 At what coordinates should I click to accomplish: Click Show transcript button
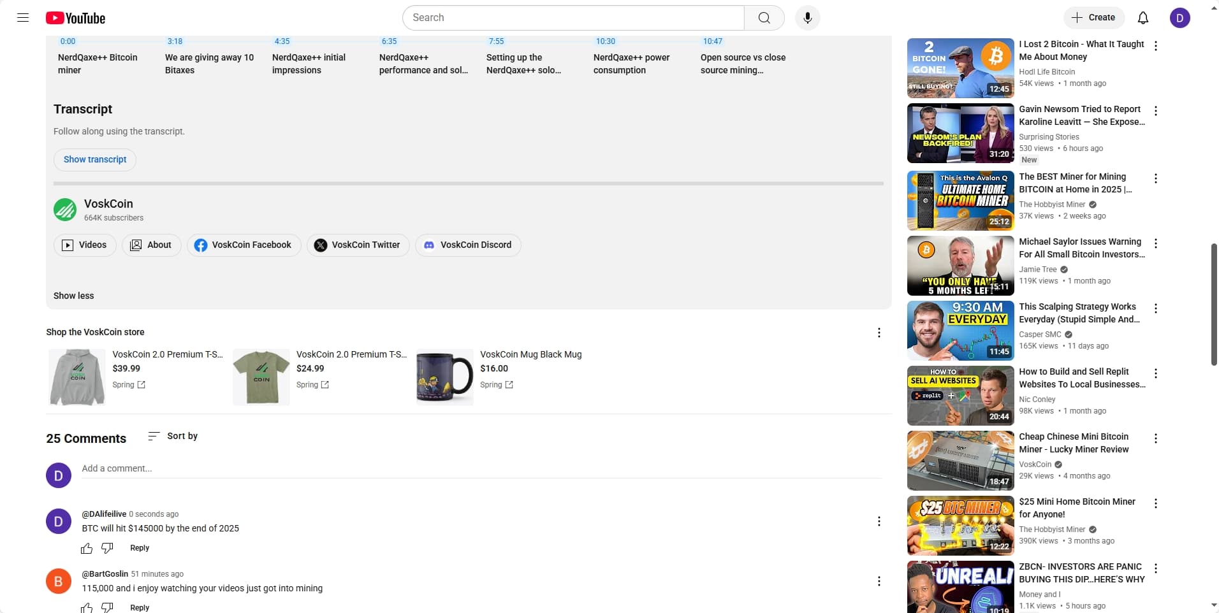click(x=95, y=159)
